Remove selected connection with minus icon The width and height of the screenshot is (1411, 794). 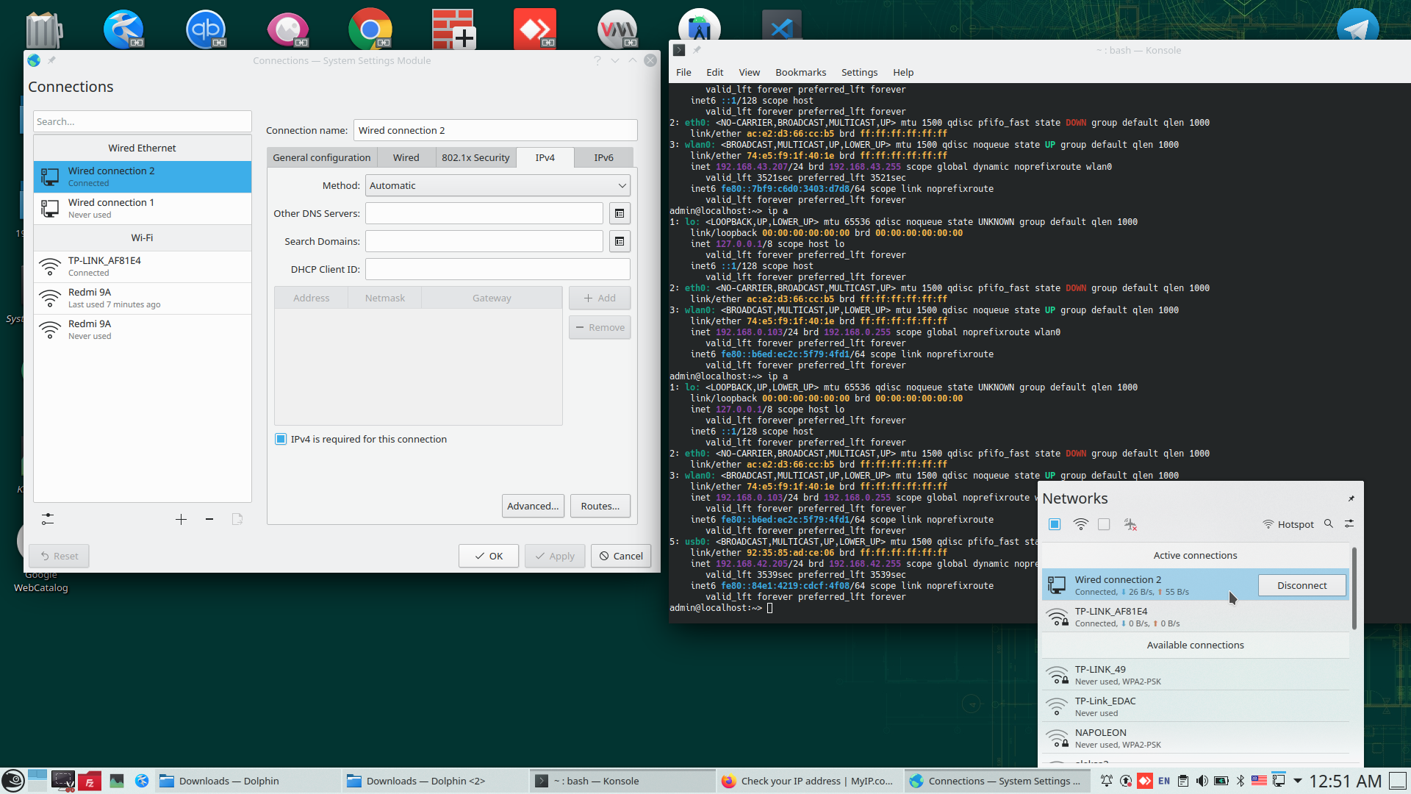coord(209,520)
